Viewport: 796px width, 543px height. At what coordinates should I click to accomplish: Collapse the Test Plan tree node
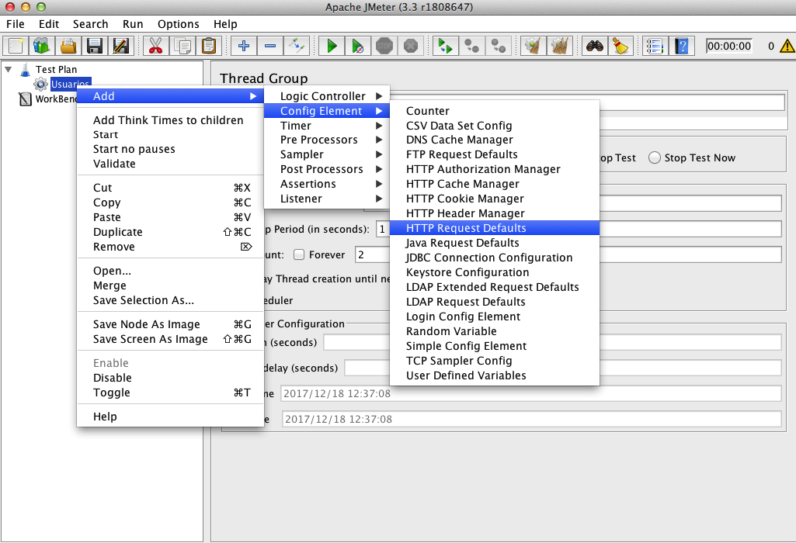click(8, 70)
